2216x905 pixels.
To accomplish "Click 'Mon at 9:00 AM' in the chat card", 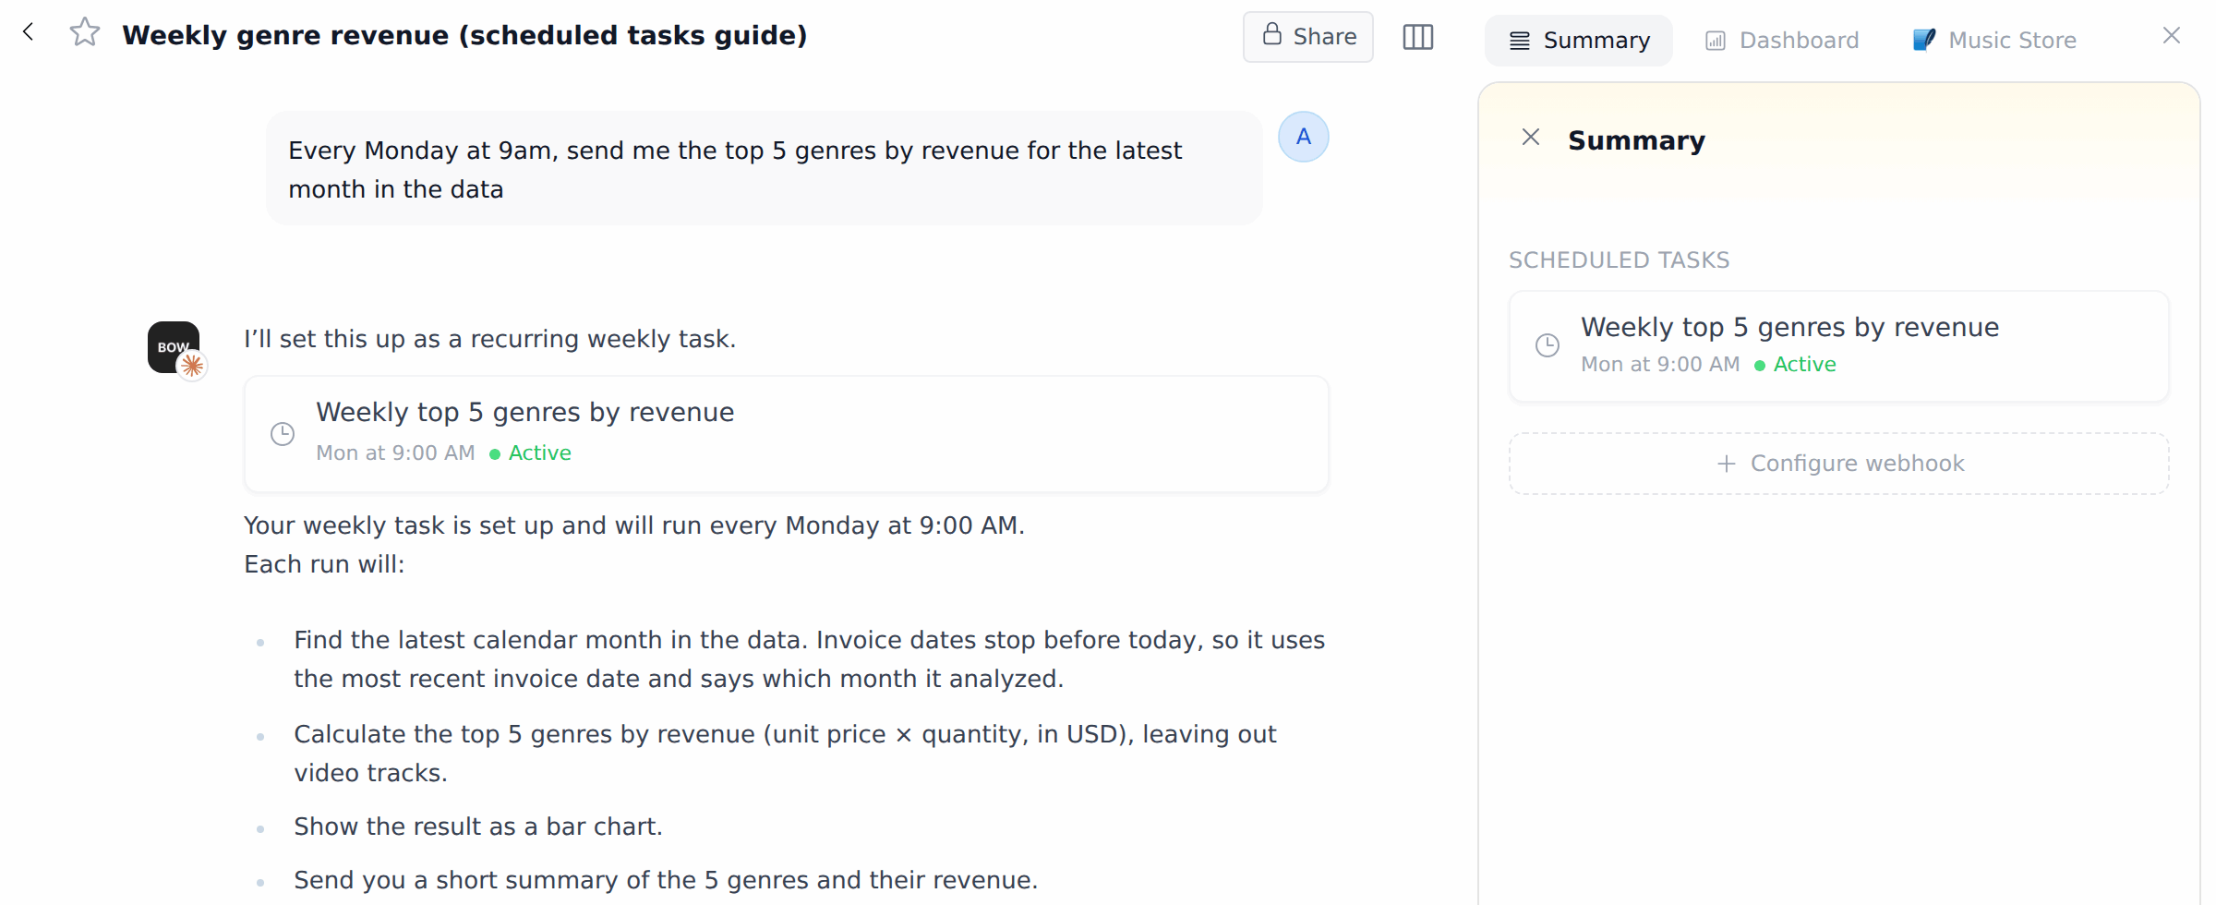I will point(395,453).
